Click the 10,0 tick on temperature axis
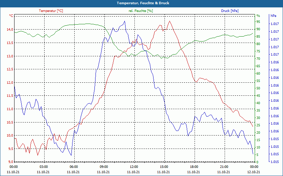 click(x=10, y=136)
